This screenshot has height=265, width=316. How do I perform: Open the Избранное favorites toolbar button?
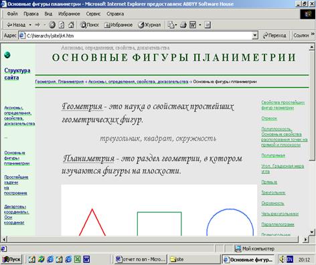pos(118,25)
